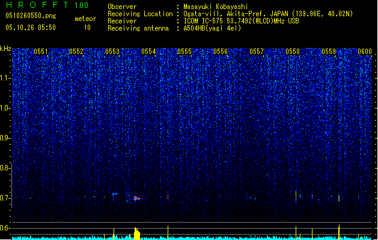Click the yellow intensity spike just left of 0553
Image resolution: width=378 pixels, height=240 pixels.
[x=114, y=234]
